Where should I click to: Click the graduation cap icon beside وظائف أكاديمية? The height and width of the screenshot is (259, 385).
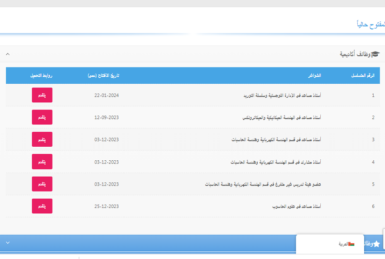pyautogui.click(x=375, y=54)
